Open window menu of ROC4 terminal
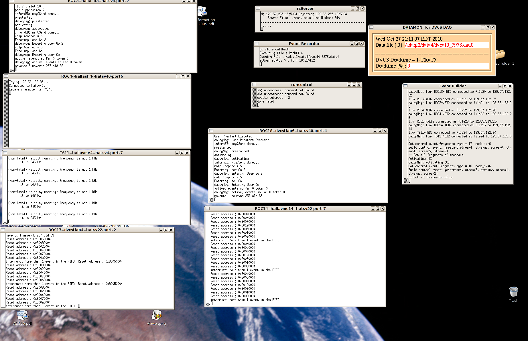528x341 pixels. (x=6, y=76)
